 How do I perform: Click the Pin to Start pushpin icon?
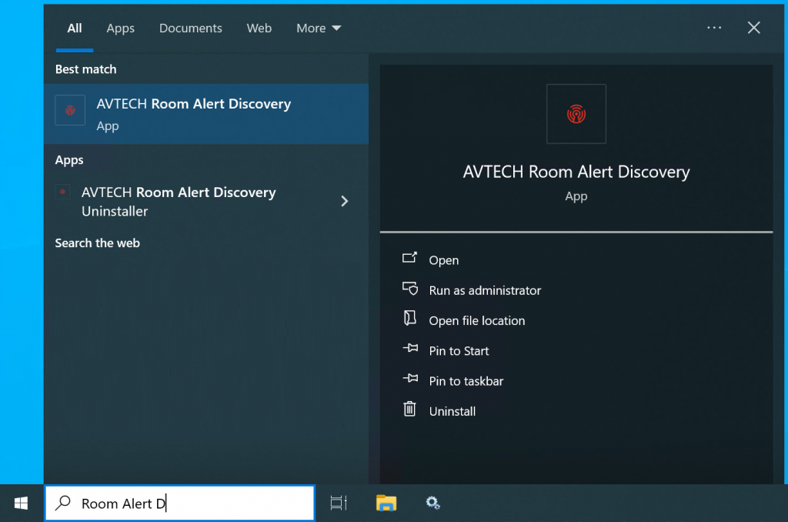pos(410,350)
